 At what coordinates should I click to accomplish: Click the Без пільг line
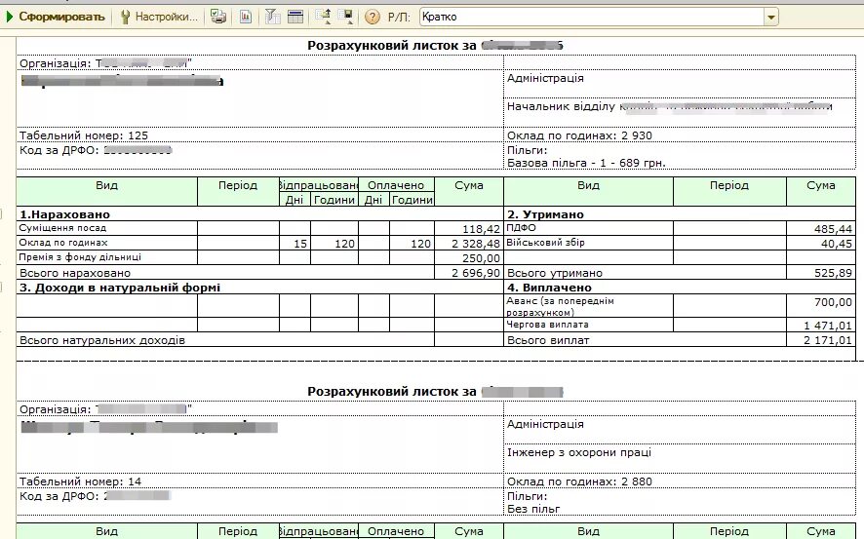click(x=533, y=509)
